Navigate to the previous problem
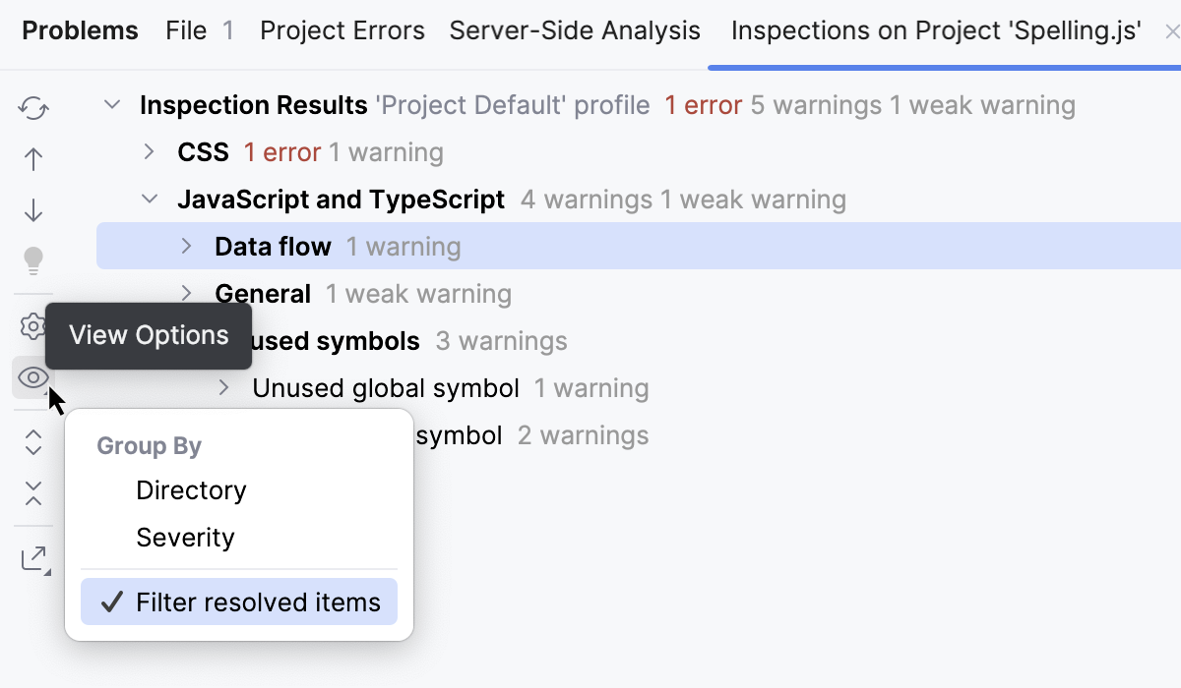 pyautogui.click(x=32, y=158)
